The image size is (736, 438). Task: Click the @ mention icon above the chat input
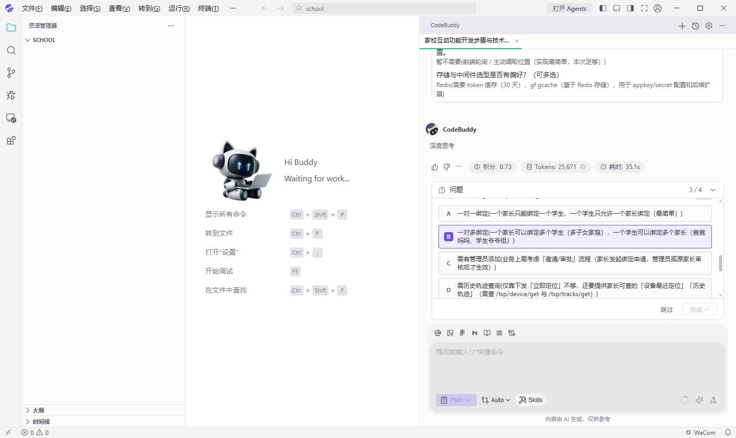438,333
